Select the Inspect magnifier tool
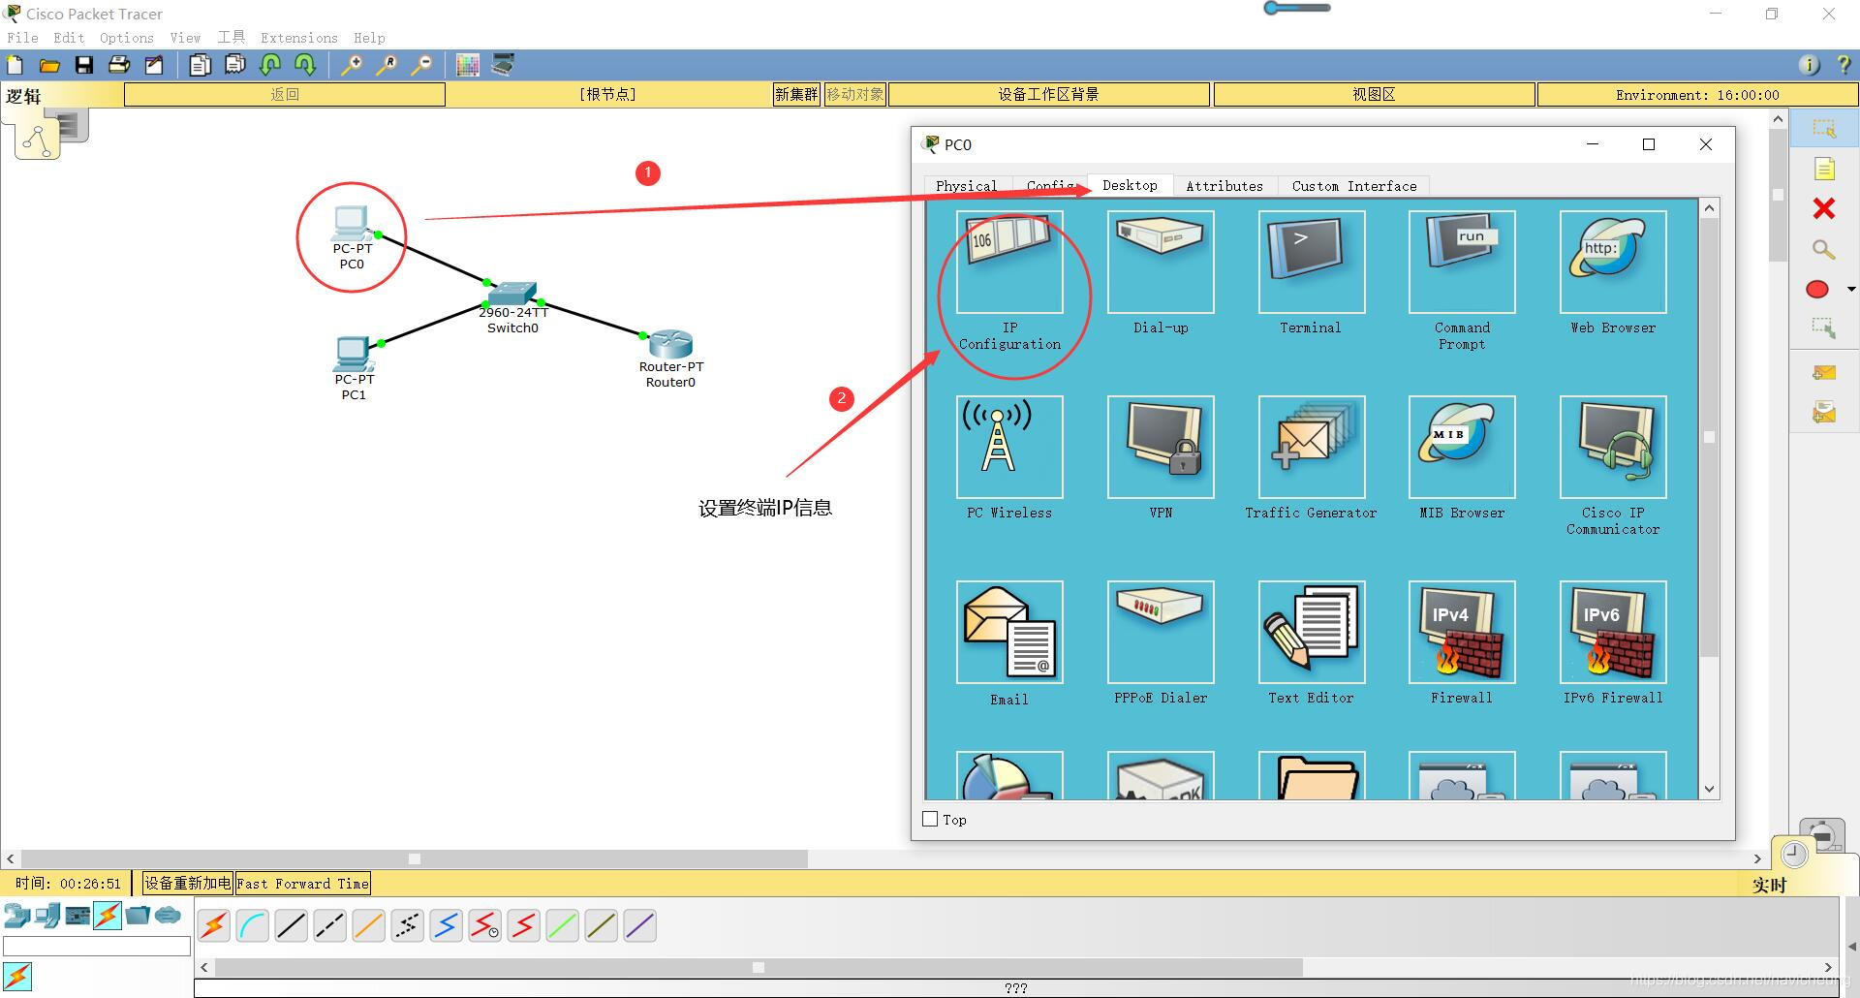Screen dimensions: 1860x998 [1824, 250]
